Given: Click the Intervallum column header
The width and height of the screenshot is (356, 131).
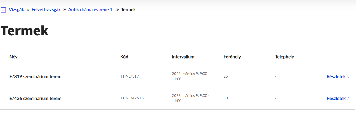Looking at the screenshot, I should (183, 57).
